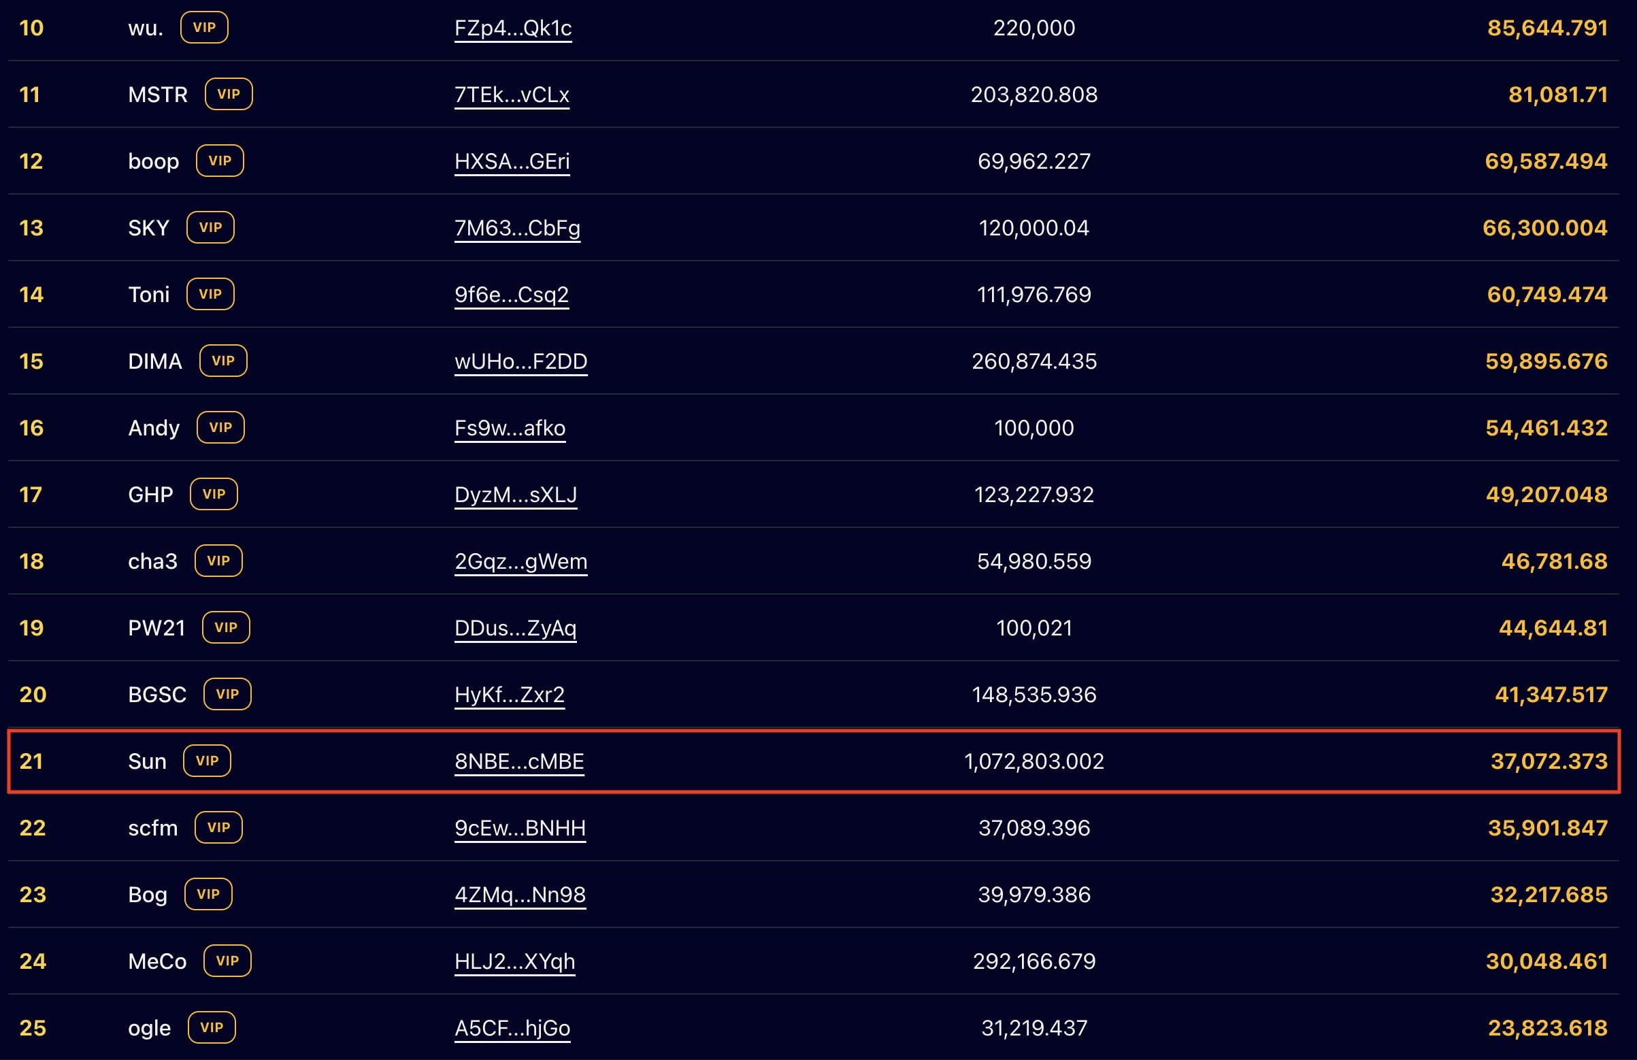
Task: Click cha3's reward value 46,781.68
Action: pos(1554,561)
